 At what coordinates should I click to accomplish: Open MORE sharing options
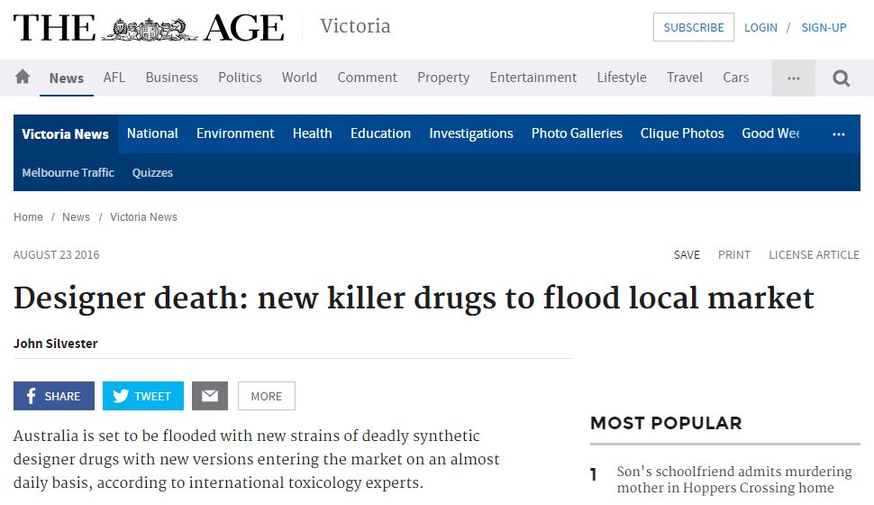(266, 396)
